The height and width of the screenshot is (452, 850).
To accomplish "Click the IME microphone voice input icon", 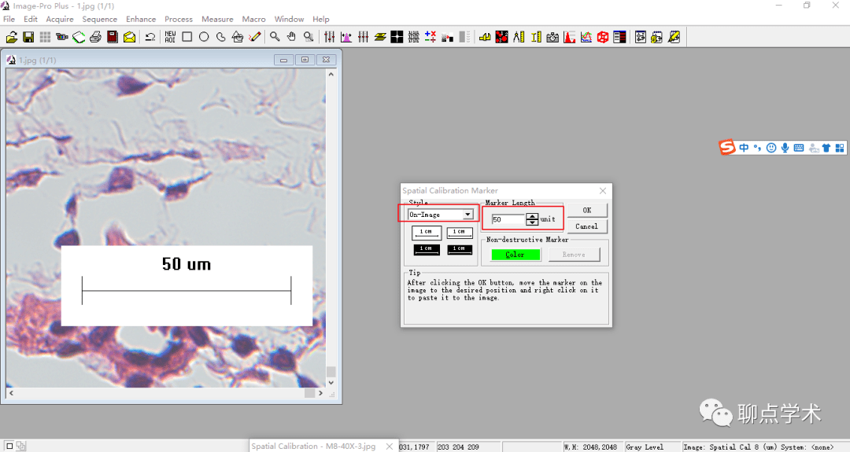I will [785, 148].
